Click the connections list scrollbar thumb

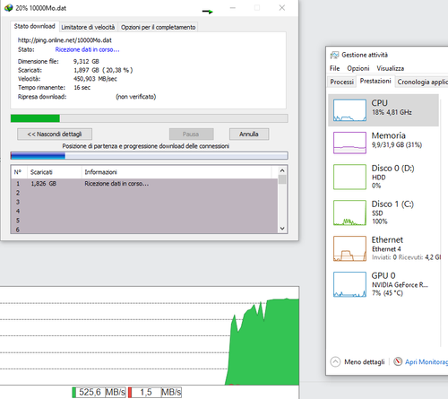coord(282,179)
